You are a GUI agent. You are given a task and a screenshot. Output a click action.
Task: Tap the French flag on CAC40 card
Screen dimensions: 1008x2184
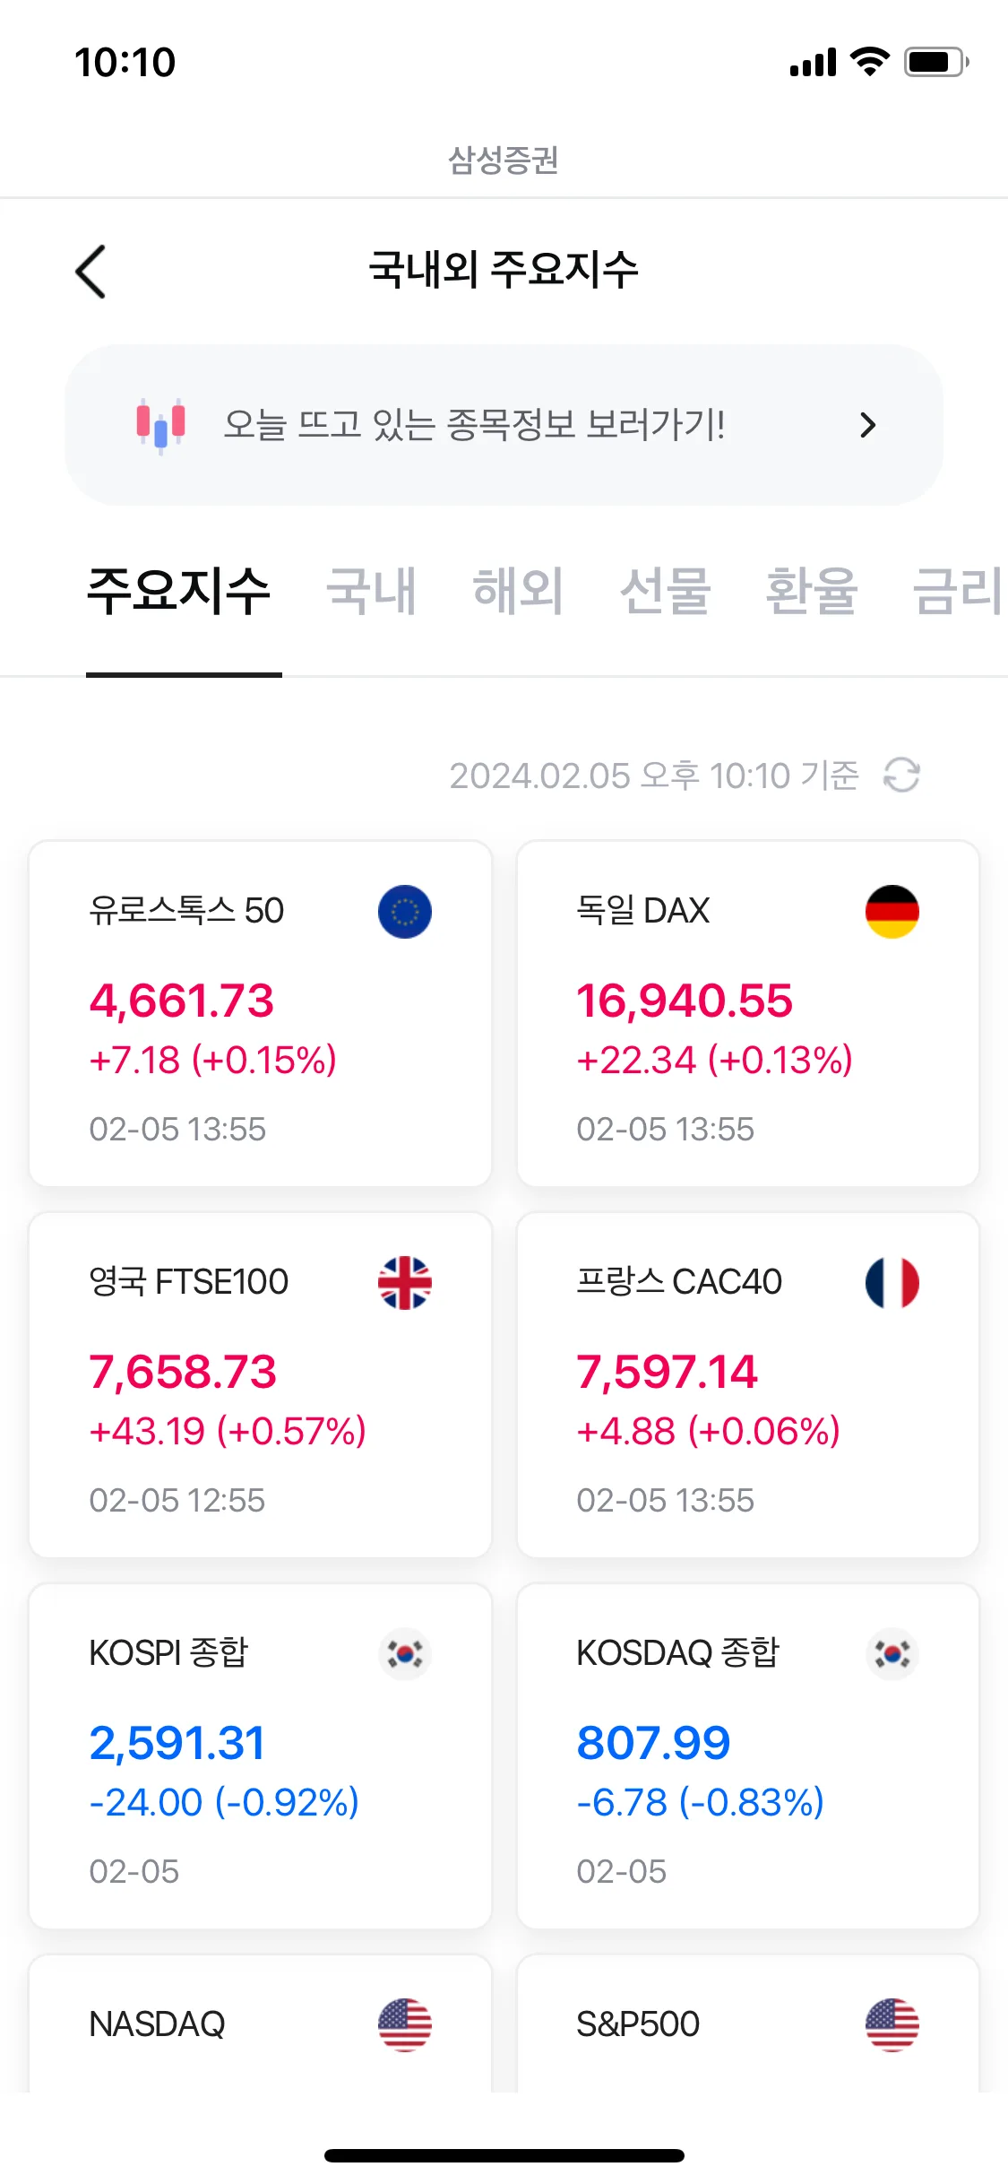pos(892,1283)
